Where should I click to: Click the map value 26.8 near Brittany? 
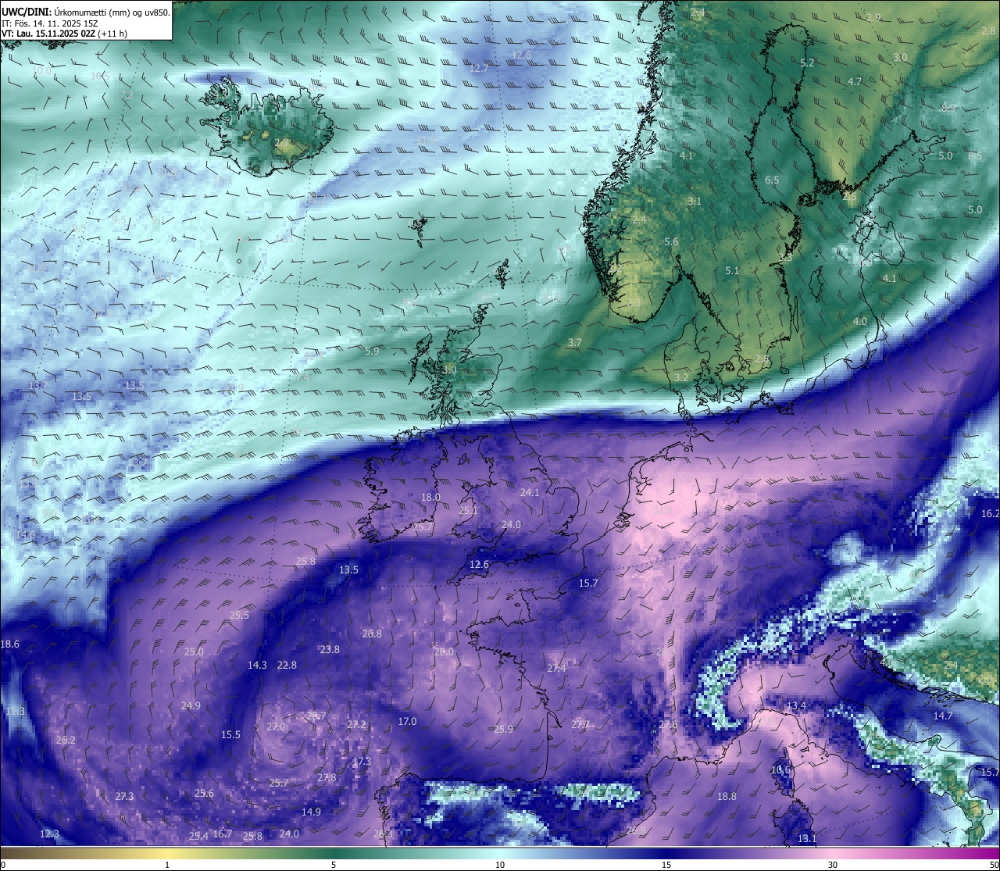tap(372, 634)
